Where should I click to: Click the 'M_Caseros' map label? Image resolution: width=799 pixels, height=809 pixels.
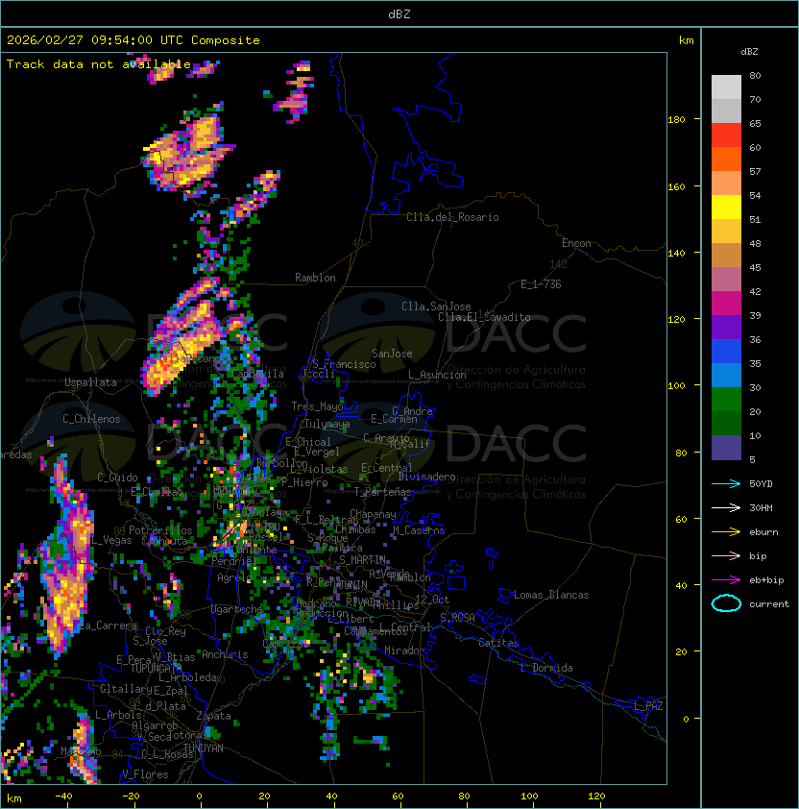[419, 529]
